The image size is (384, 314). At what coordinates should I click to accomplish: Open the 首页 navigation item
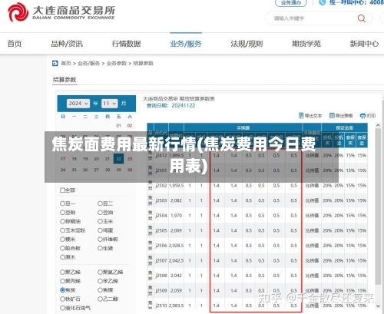point(15,44)
